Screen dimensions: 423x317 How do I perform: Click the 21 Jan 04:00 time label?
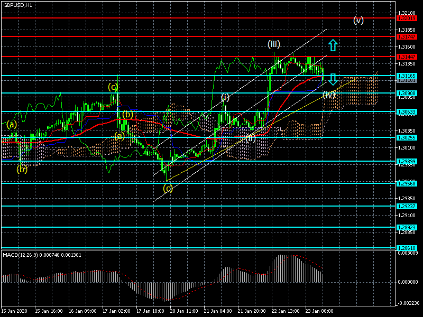point(218,311)
